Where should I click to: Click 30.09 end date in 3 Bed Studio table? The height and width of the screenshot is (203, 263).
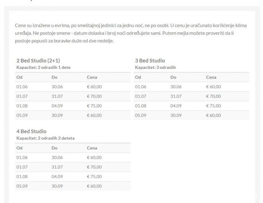click(x=176, y=115)
